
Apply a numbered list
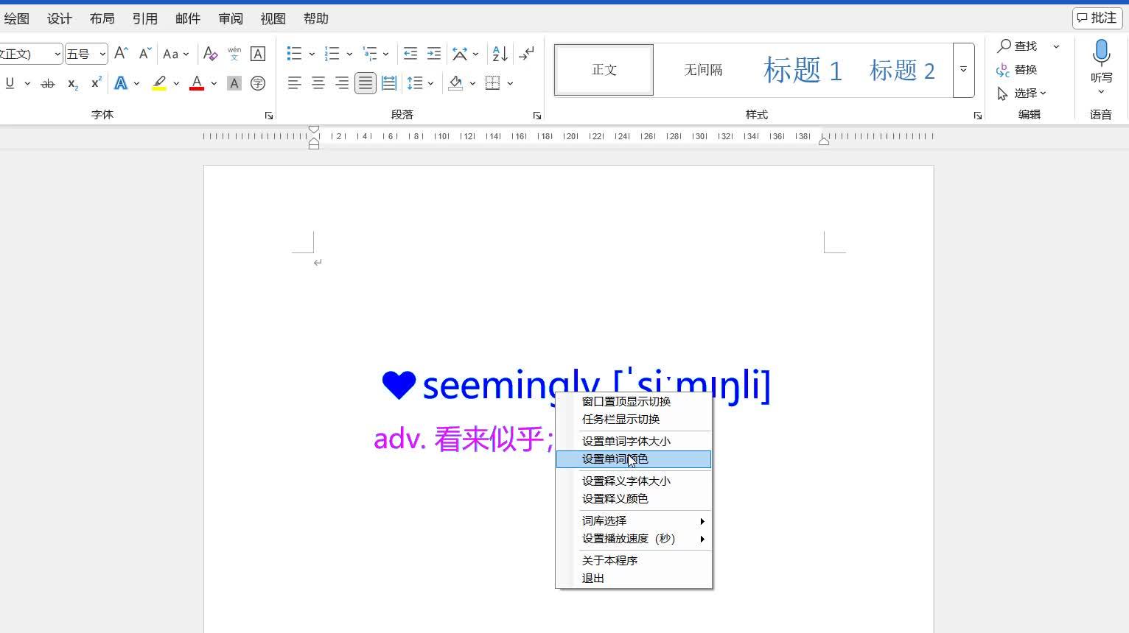tap(332, 53)
